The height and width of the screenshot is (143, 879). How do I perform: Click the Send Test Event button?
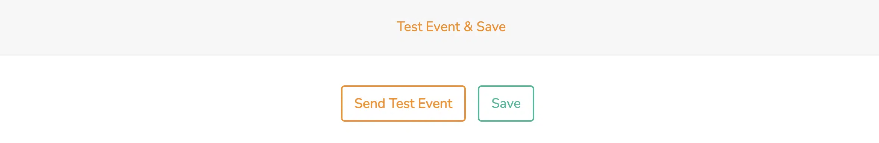[403, 103]
